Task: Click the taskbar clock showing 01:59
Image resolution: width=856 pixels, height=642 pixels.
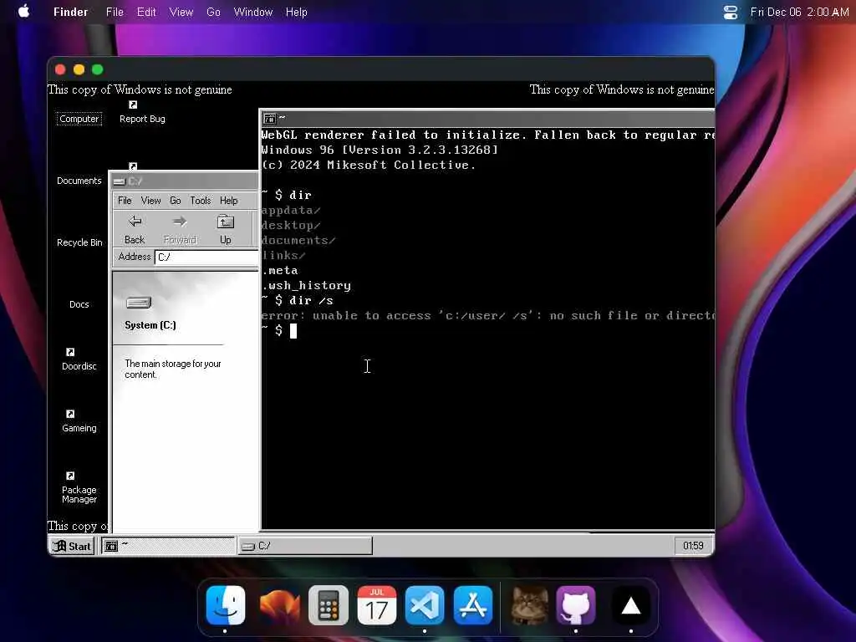Action: pyautogui.click(x=693, y=546)
